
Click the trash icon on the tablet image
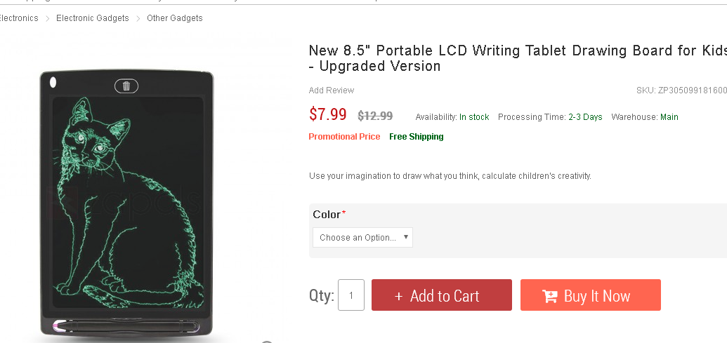pyautogui.click(x=126, y=86)
